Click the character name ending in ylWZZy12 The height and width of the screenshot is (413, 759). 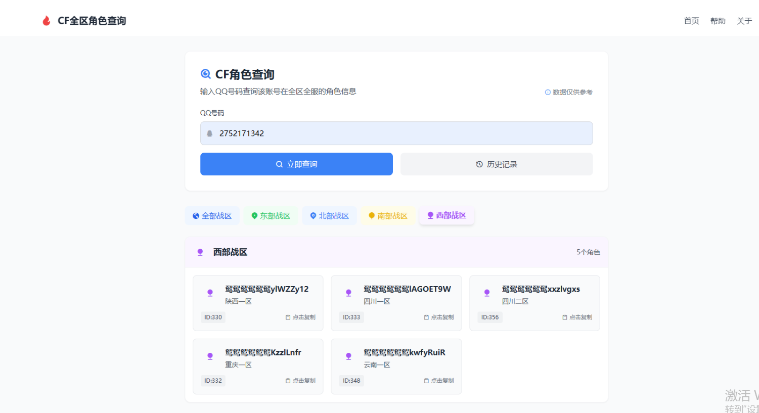(267, 289)
